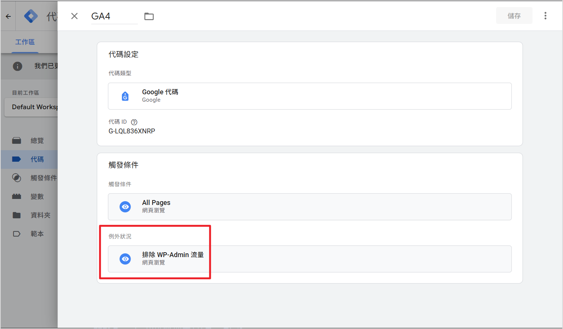Select 代碼 tags in sidebar
The width and height of the screenshot is (563, 329).
coord(29,159)
